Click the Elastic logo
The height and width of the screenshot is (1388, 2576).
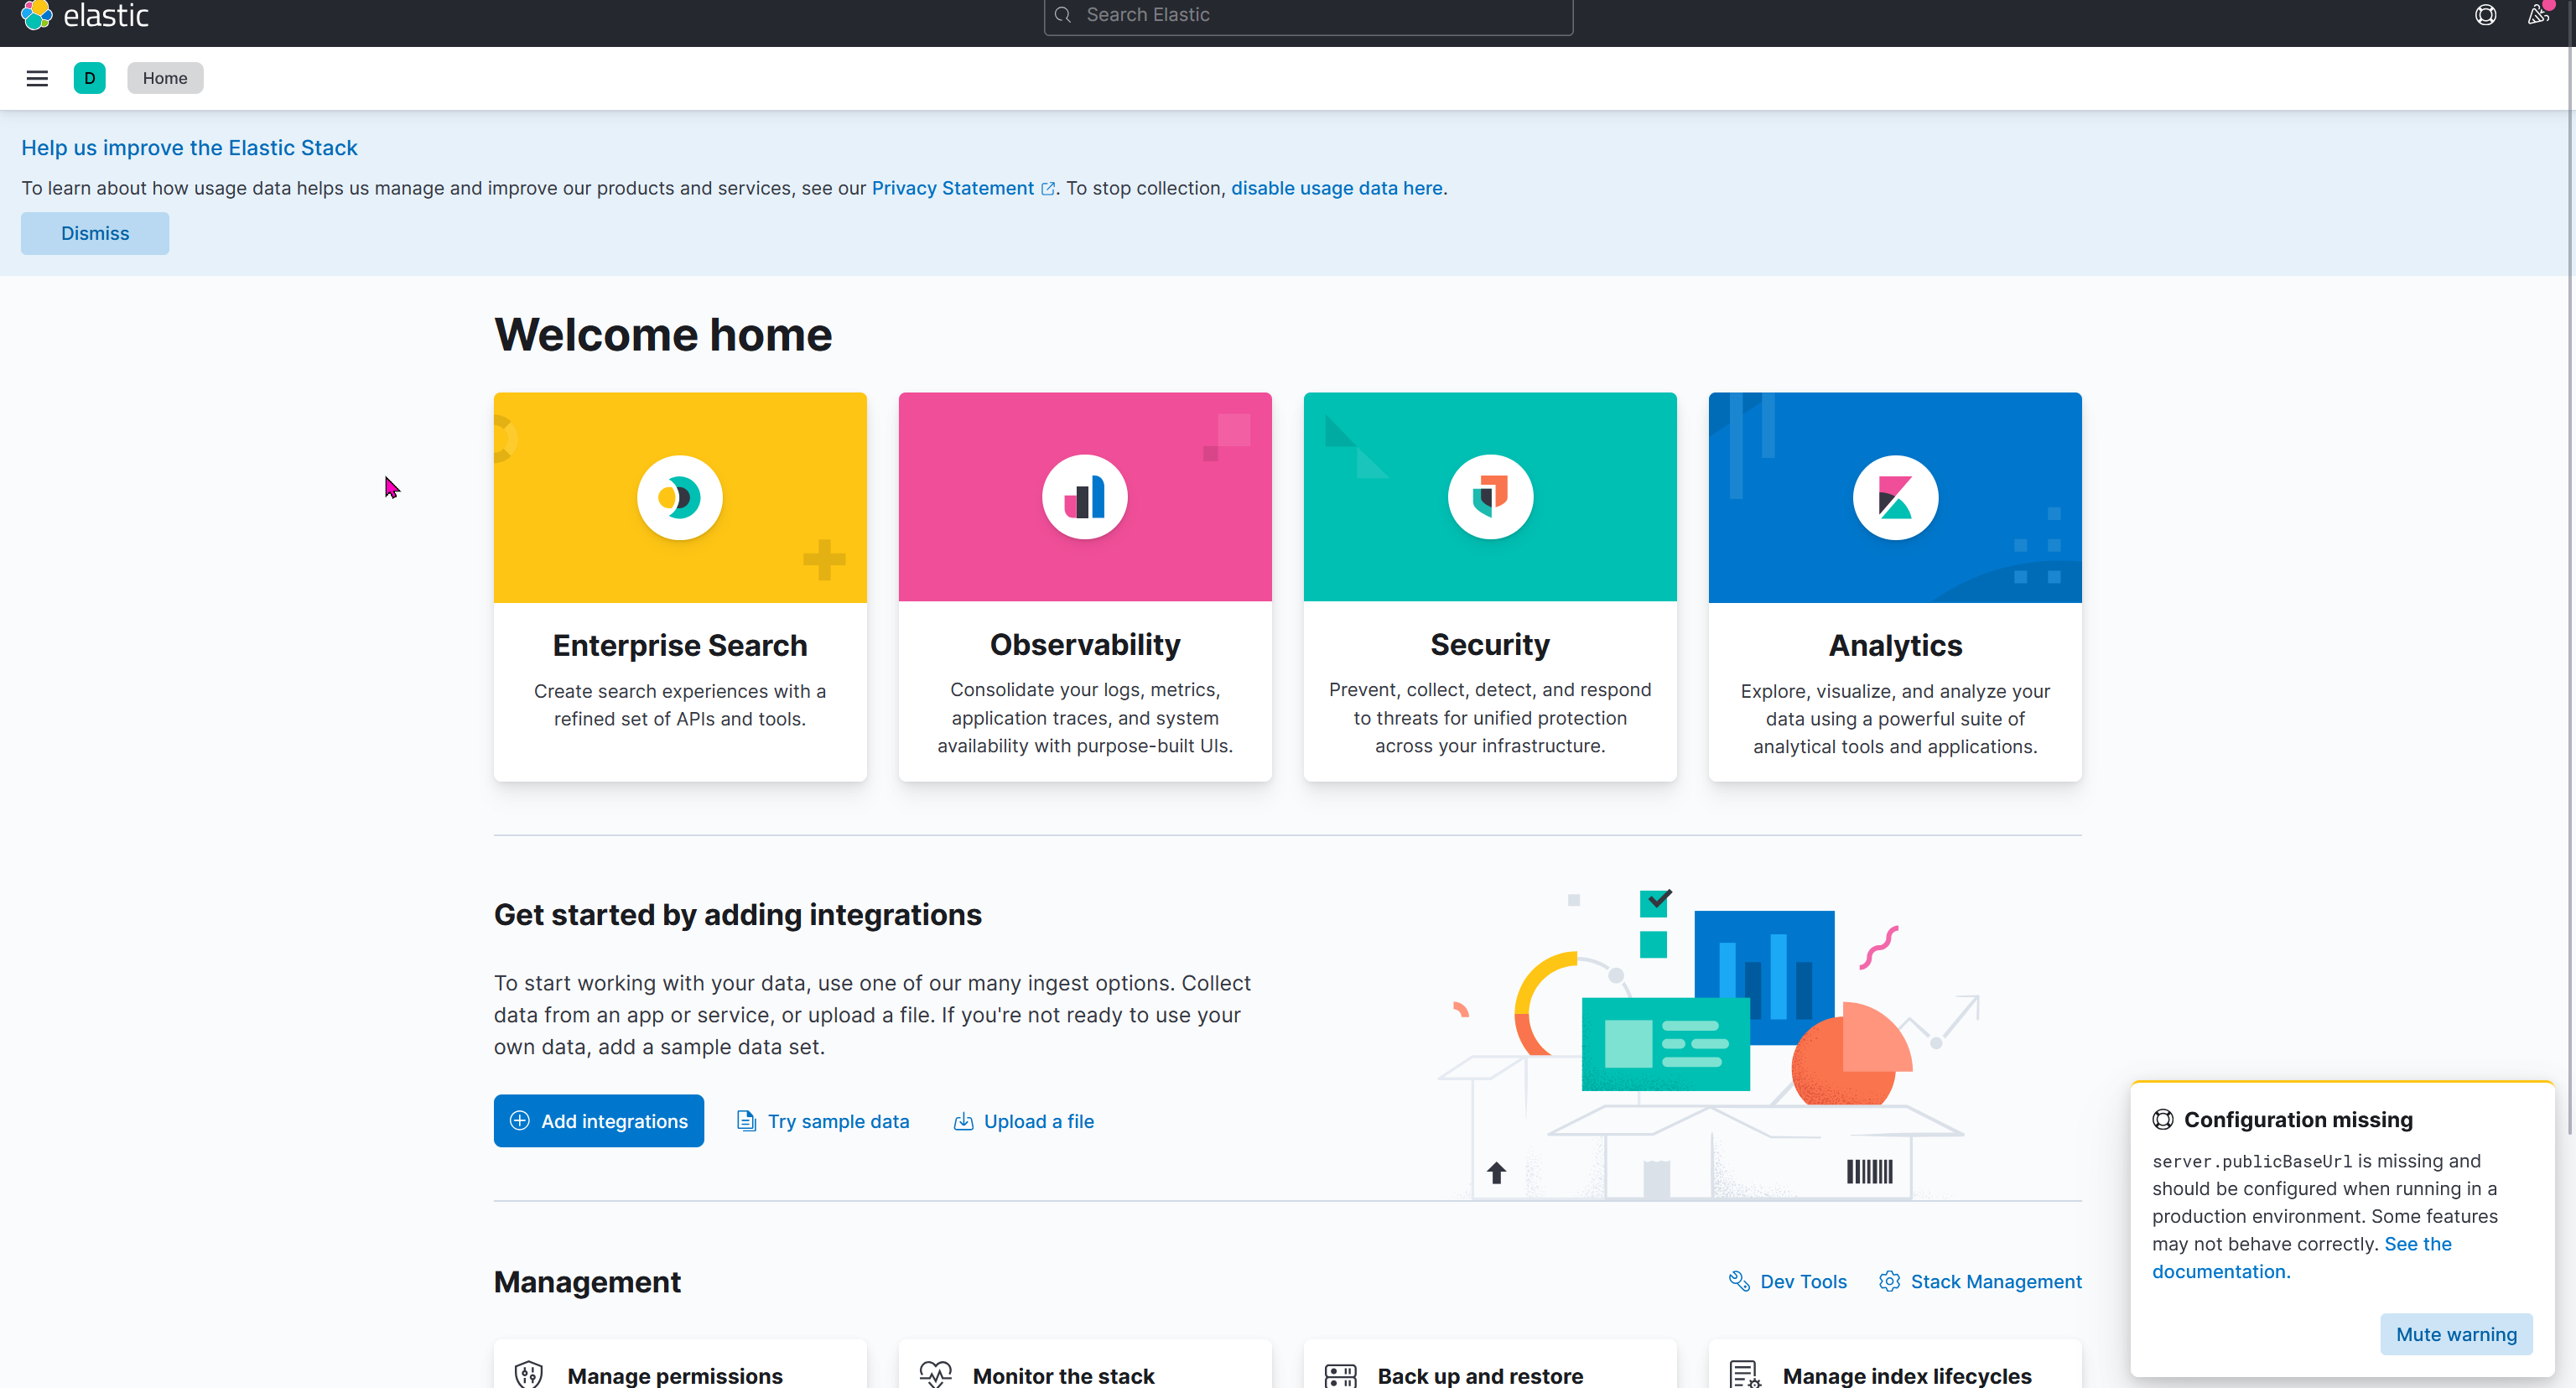coord(85,15)
